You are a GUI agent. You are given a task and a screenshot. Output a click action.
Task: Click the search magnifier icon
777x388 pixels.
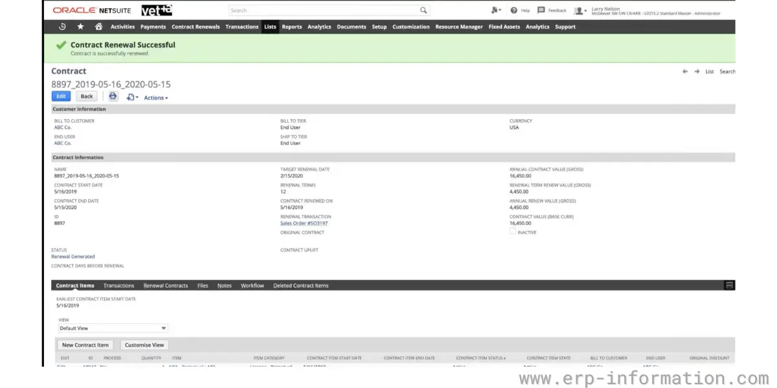(x=423, y=10)
